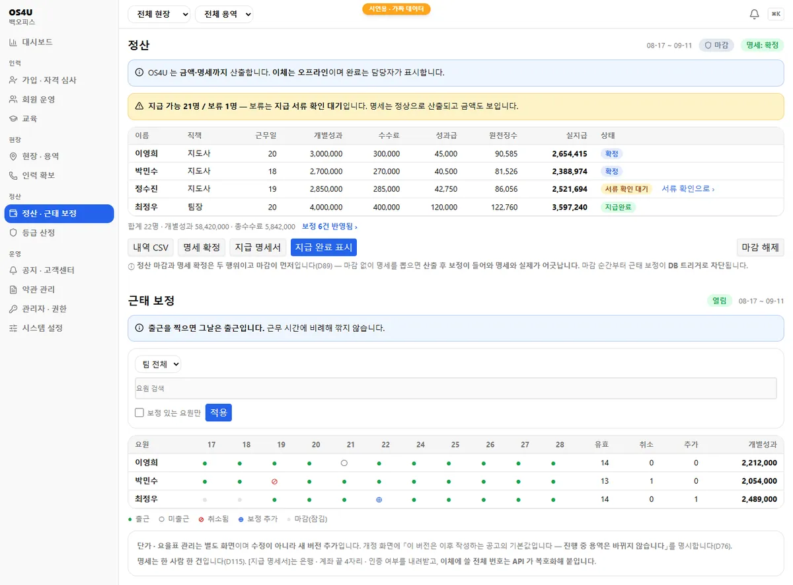Expand the 팀 전체 team selector
793x585 pixels.
[x=158, y=364]
